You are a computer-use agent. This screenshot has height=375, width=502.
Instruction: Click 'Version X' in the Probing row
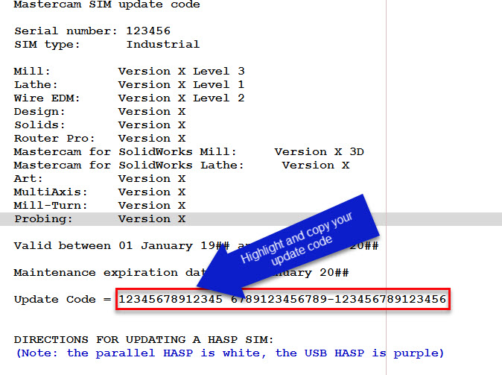(152, 219)
